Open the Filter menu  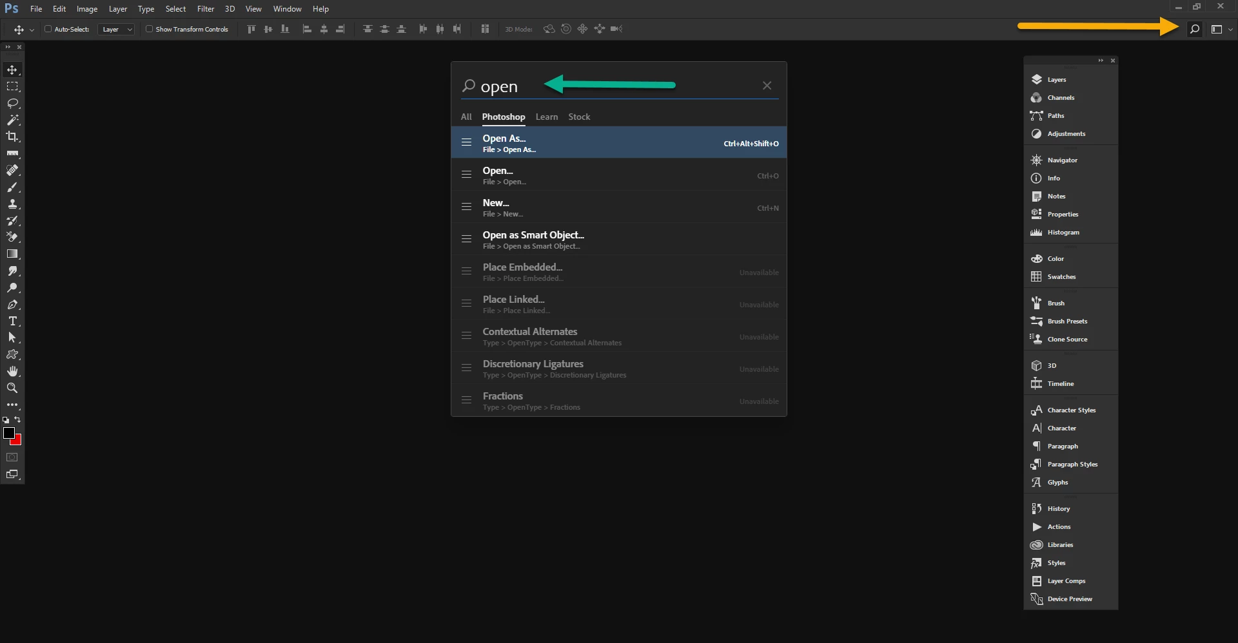pyautogui.click(x=206, y=9)
